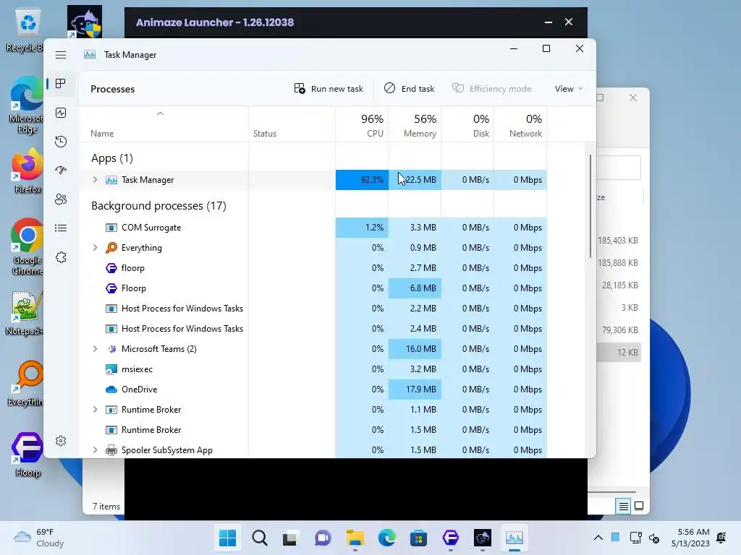Switch to Task Manager taskbar icon
The height and width of the screenshot is (555, 741).
pos(515,538)
